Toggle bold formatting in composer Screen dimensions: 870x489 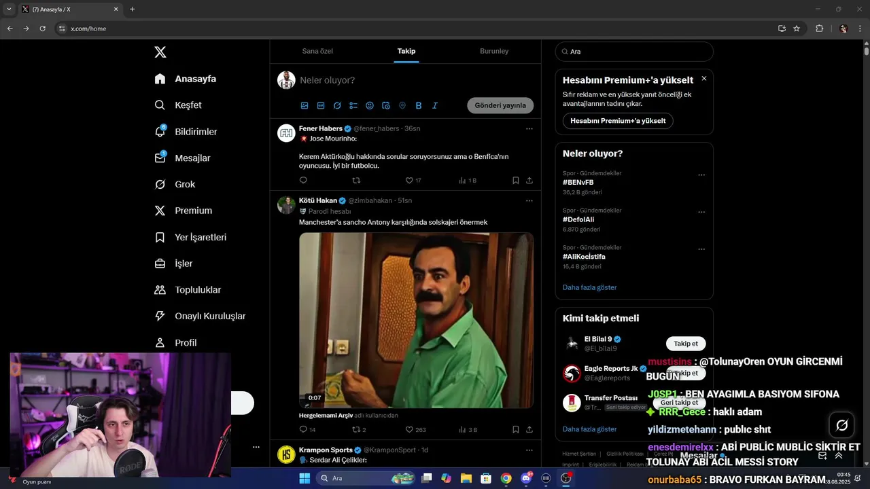419,106
